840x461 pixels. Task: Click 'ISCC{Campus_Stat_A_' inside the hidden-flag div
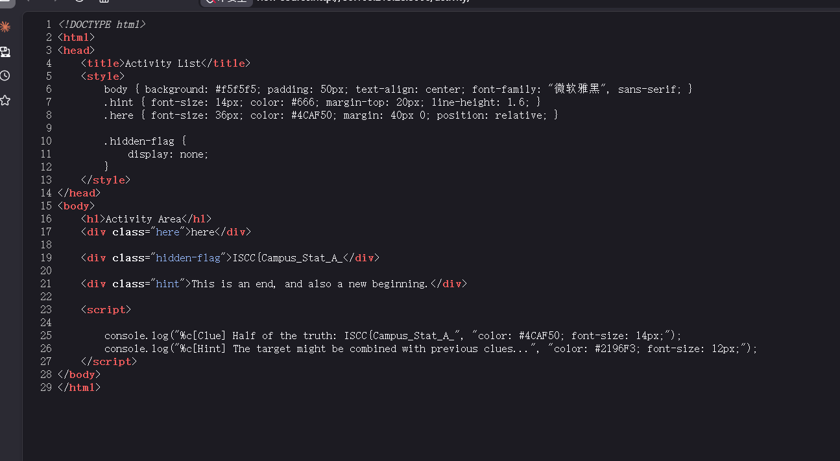click(x=287, y=258)
